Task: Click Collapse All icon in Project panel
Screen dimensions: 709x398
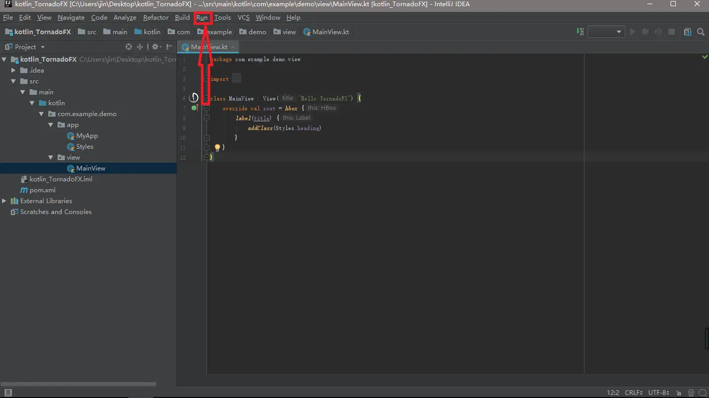Action: coord(140,47)
